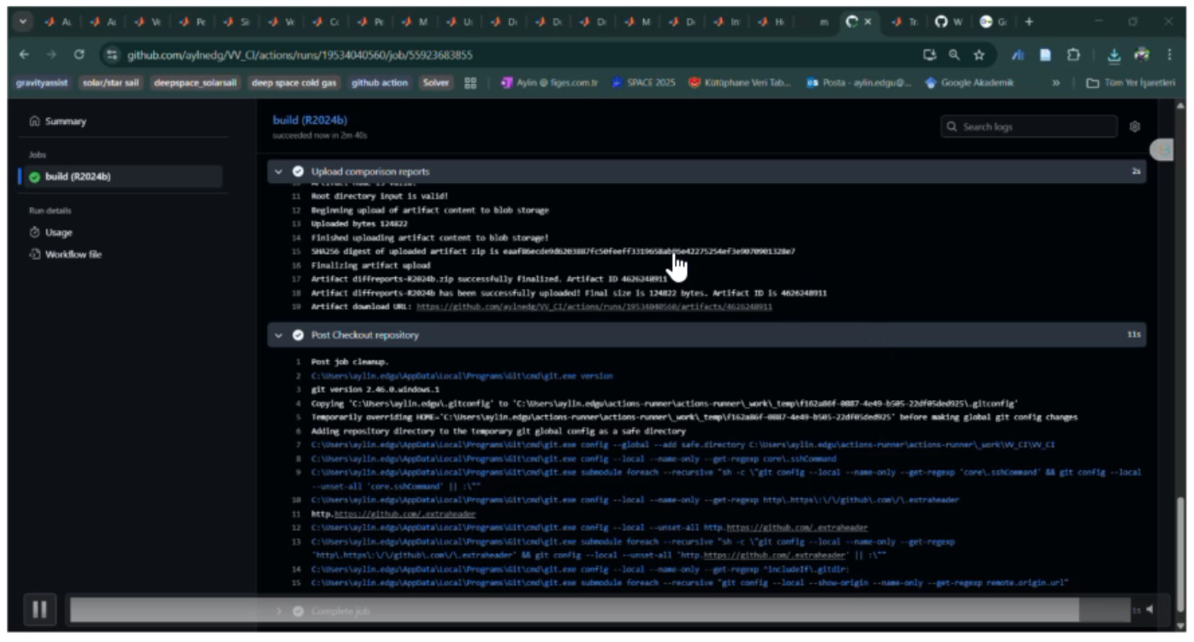Bookmark page with the star icon
This screenshot has width=1194, height=642.
(978, 55)
